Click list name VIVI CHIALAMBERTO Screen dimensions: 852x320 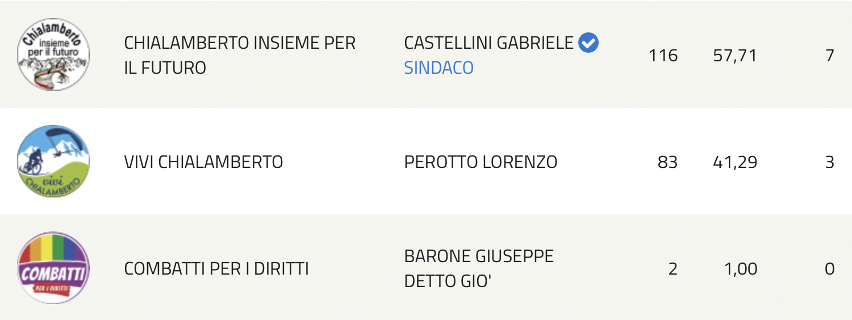203,162
